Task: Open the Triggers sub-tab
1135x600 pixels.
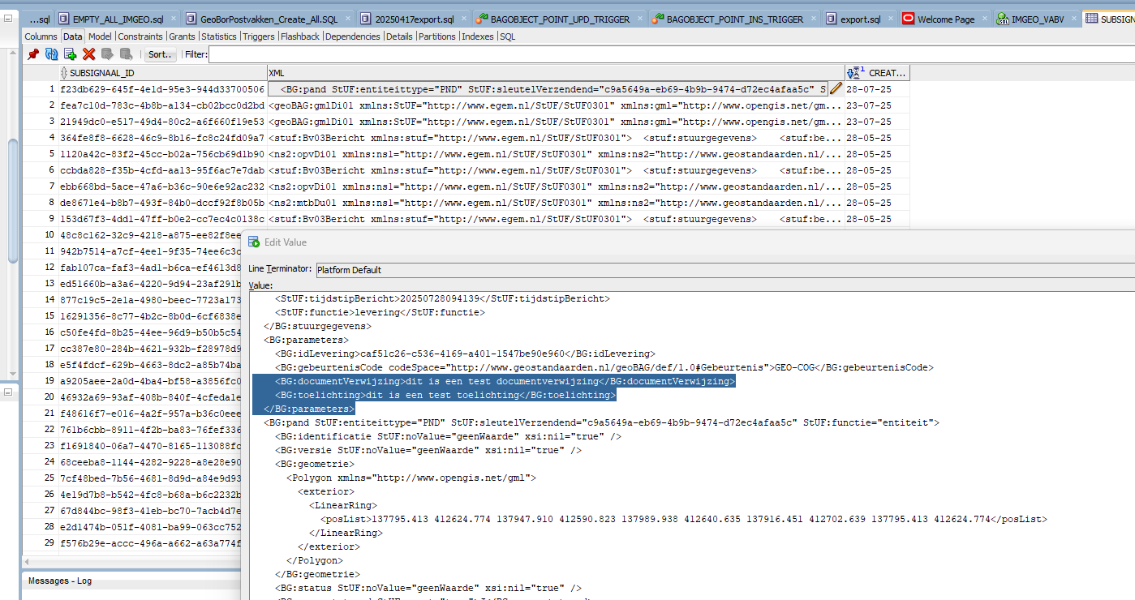Action: coord(259,36)
